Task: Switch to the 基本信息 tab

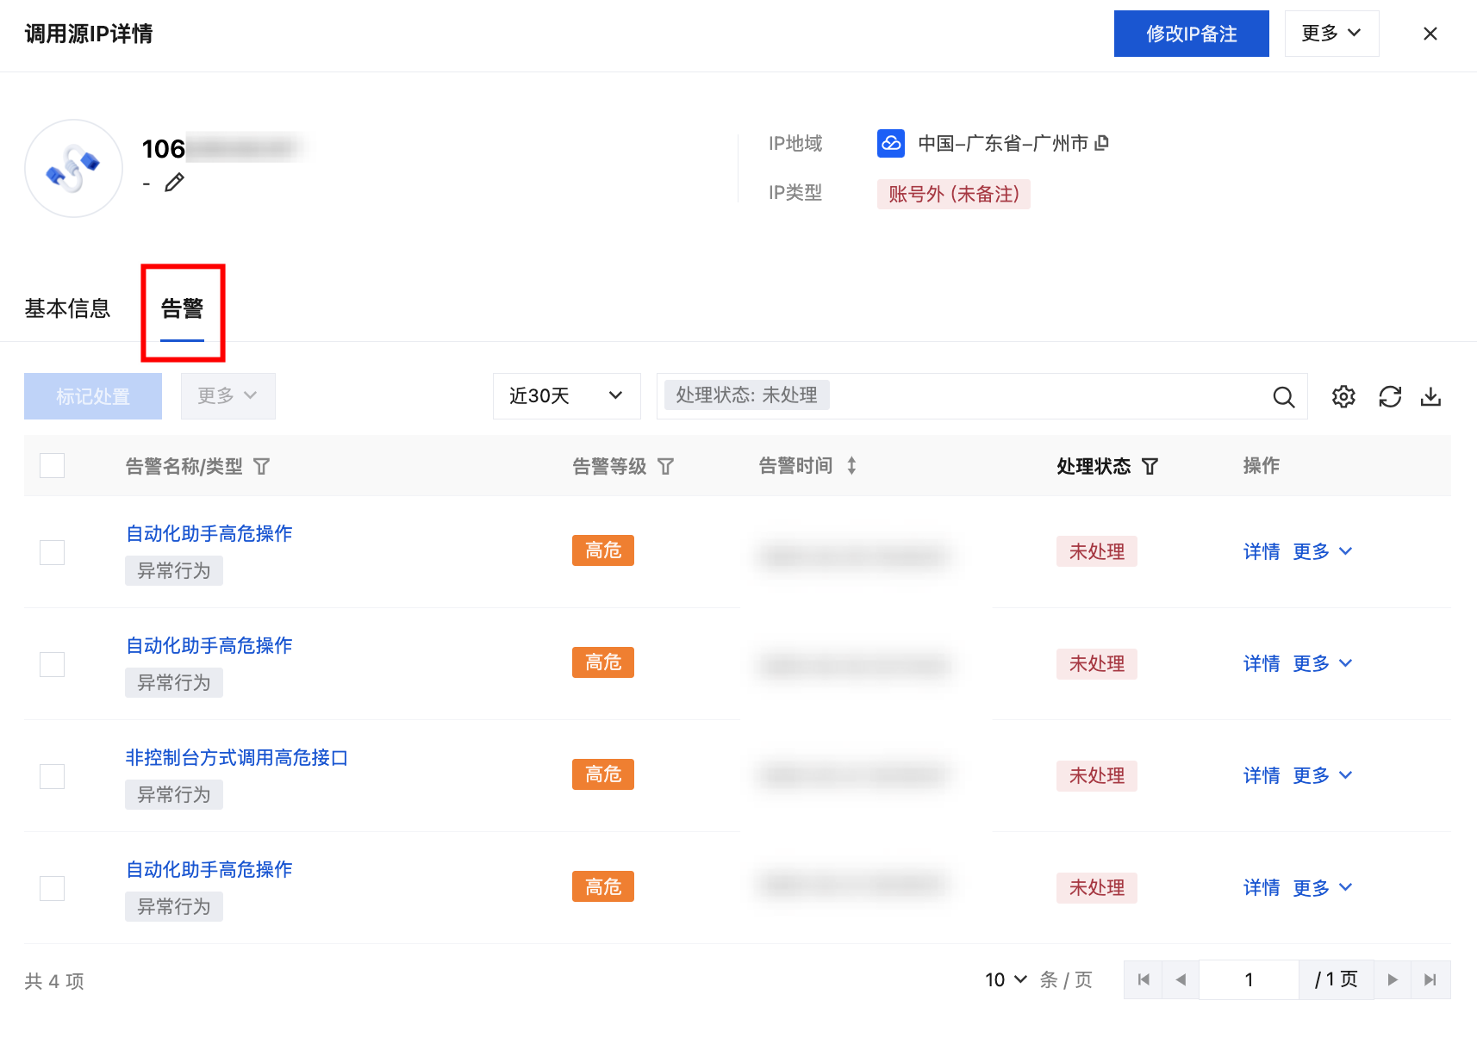Action: (x=67, y=308)
